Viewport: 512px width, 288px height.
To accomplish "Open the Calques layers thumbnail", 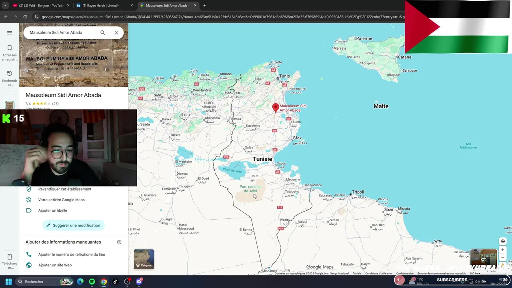I will click(144, 259).
